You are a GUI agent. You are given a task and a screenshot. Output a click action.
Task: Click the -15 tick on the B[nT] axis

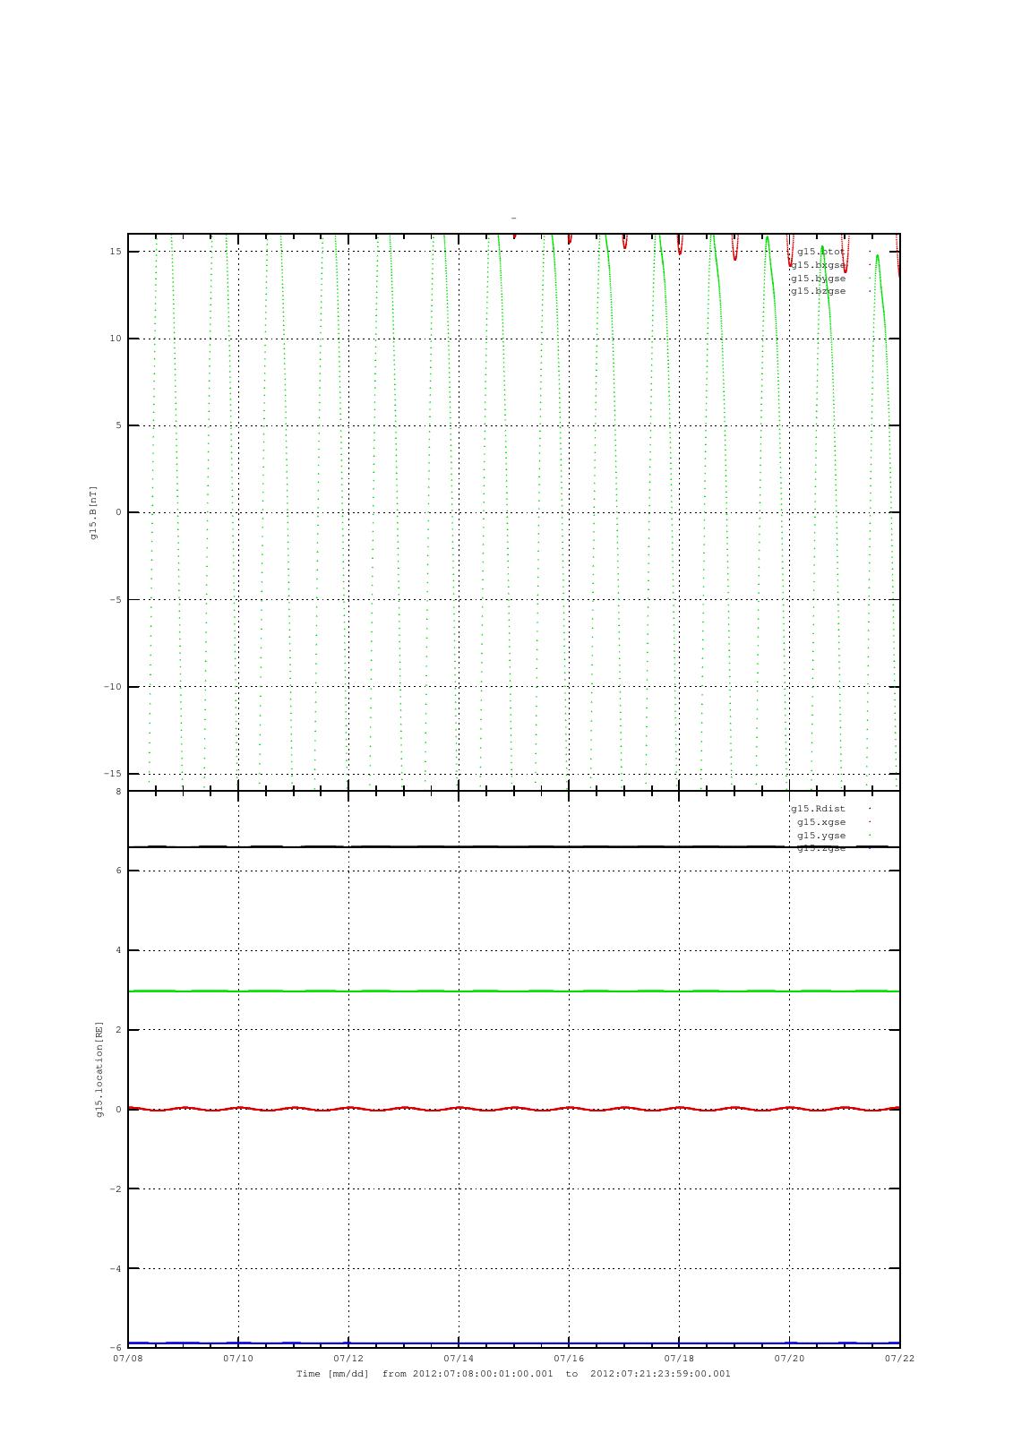[x=113, y=774]
